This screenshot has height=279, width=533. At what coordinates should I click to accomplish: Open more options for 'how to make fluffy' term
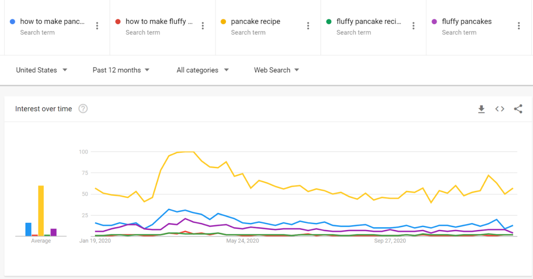[x=203, y=26]
